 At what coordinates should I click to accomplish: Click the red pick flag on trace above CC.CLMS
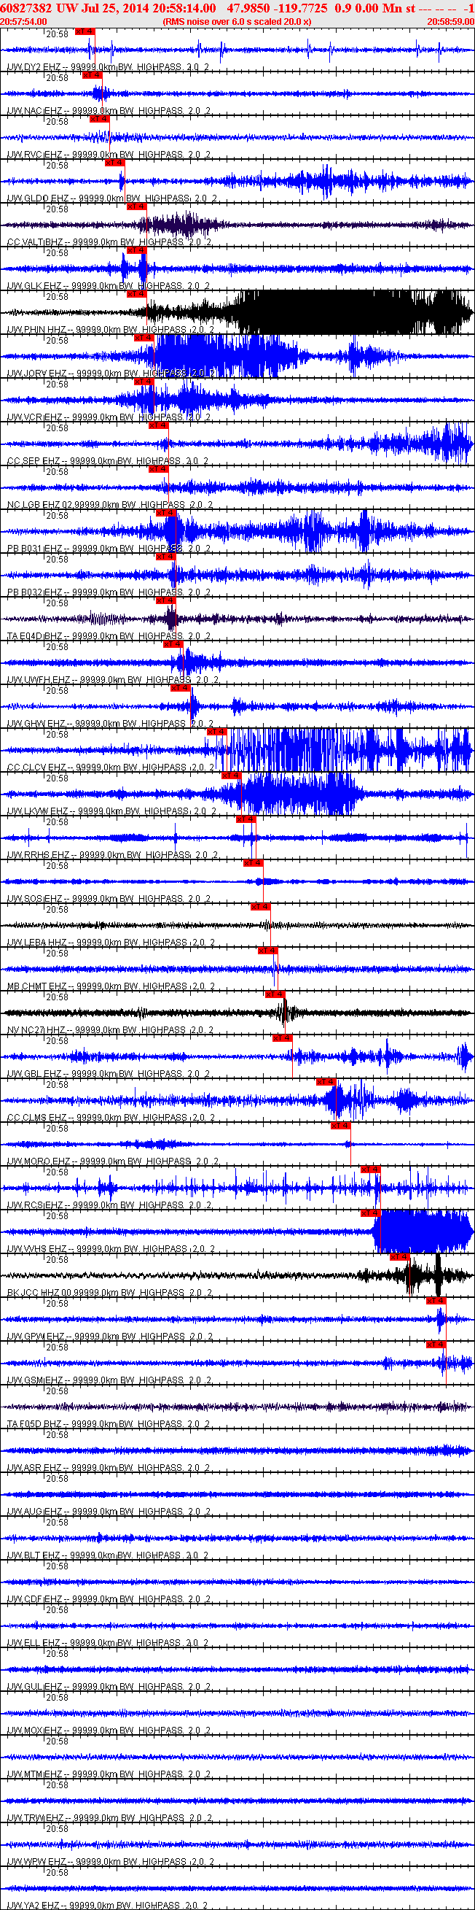point(326,1081)
